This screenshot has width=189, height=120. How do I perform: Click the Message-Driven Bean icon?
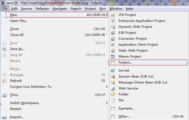(113, 82)
